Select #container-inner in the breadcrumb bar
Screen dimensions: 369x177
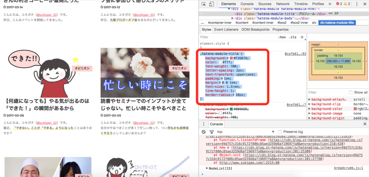(x=220, y=23)
